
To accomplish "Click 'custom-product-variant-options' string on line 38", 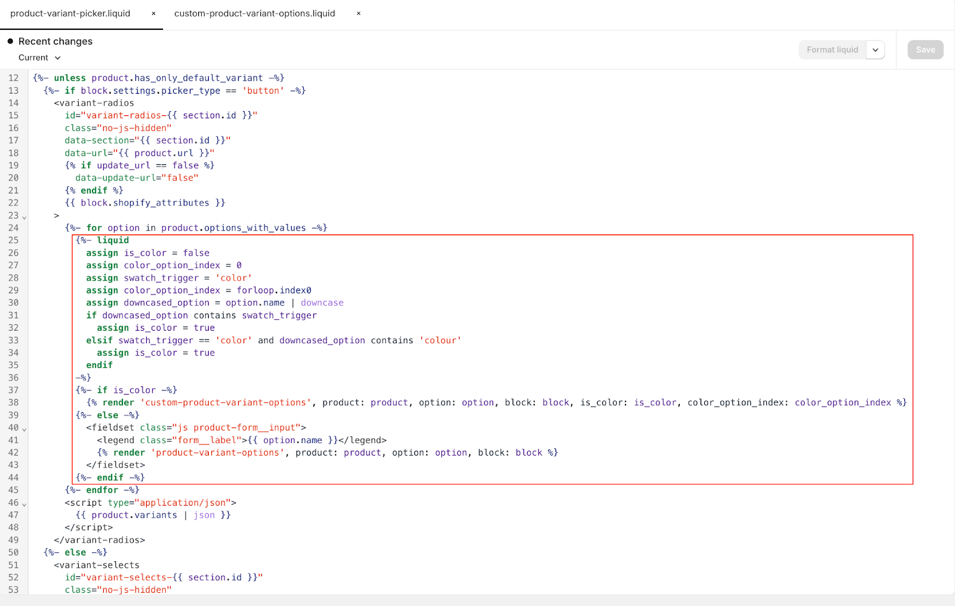I will (x=226, y=402).
